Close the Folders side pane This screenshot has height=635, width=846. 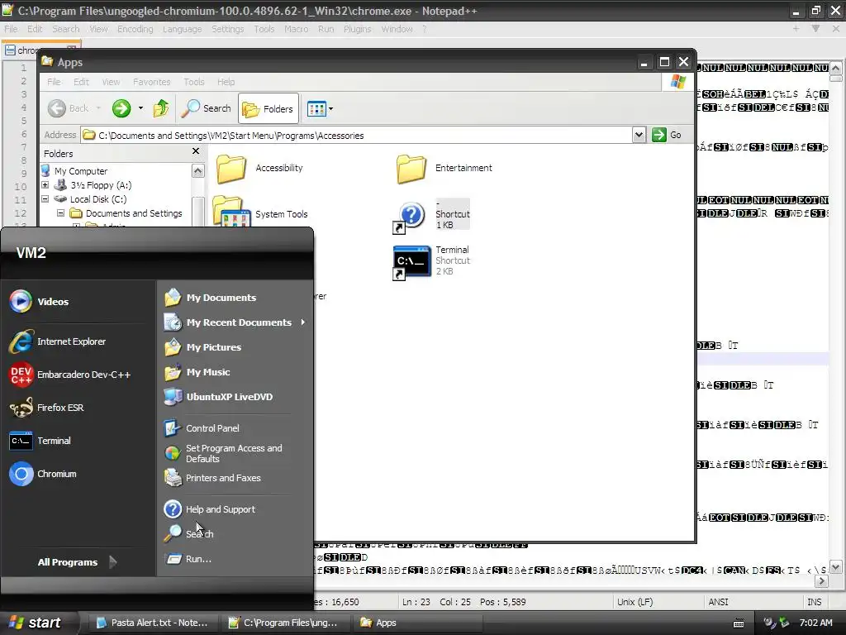196,151
